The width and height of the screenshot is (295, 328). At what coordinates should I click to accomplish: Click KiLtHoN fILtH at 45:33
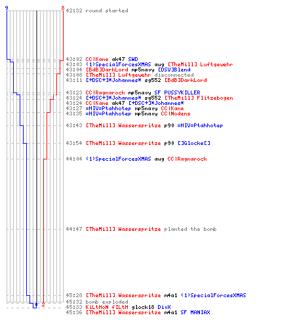point(107,307)
